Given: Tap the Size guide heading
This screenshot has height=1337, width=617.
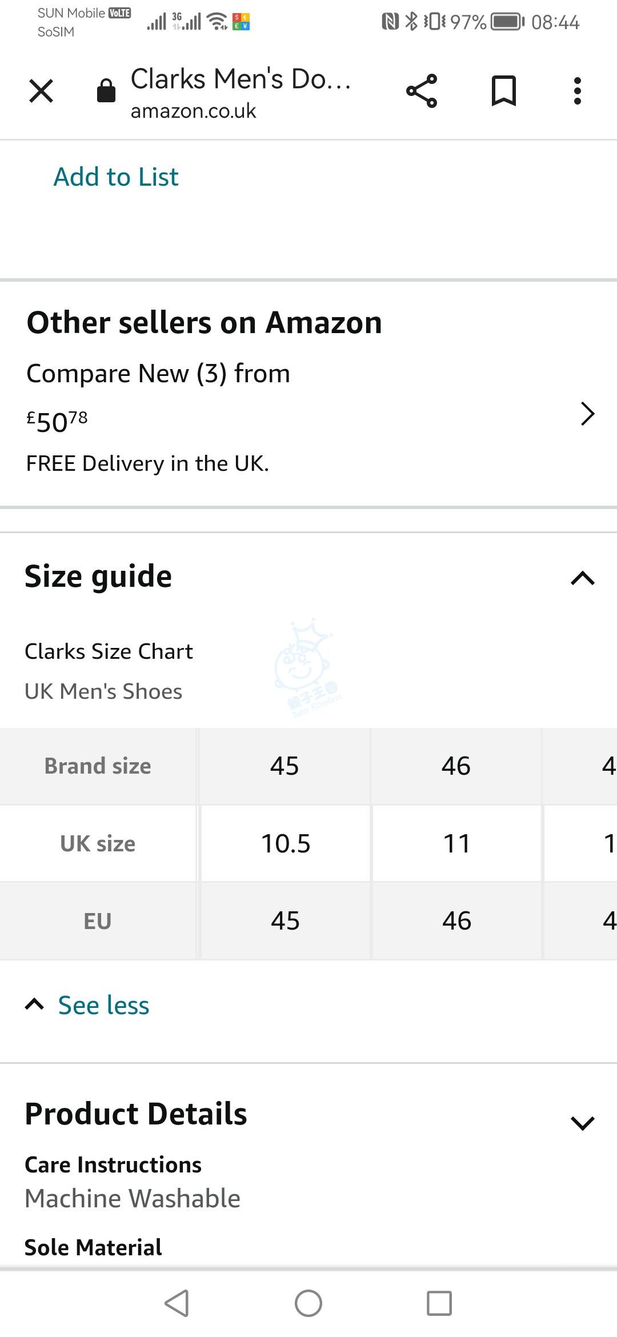Looking at the screenshot, I should (98, 577).
